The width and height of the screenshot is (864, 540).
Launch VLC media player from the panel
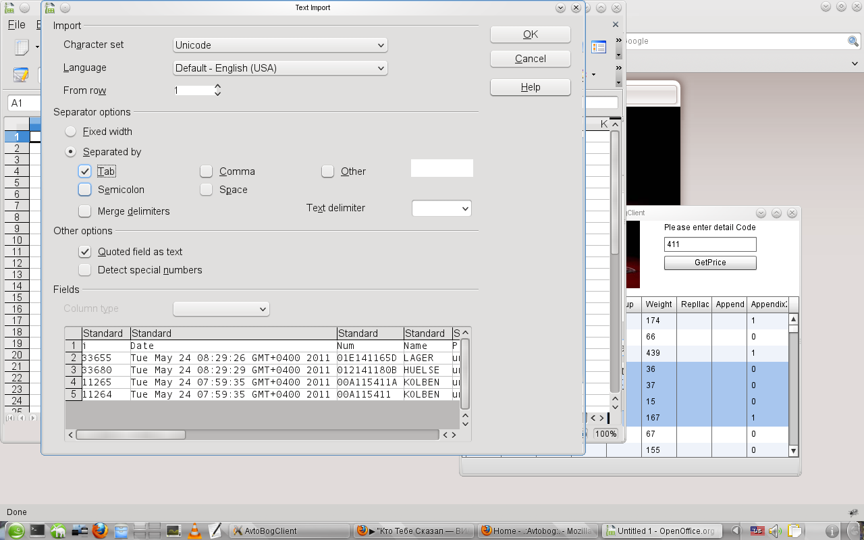[x=194, y=531]
